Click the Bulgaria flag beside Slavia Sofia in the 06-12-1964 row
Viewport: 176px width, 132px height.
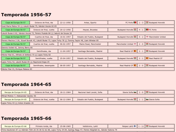(x=147, y=99)
